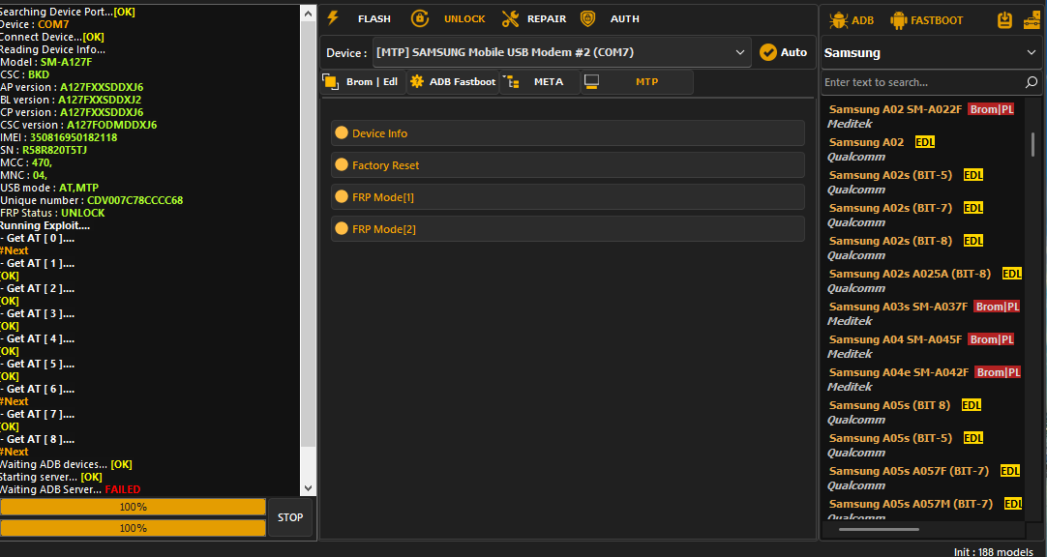This screenshot has width=1047, height=557.
Task: Select the Factory Reset radio option
Action: pyautogui.click(x=342, y=164)
